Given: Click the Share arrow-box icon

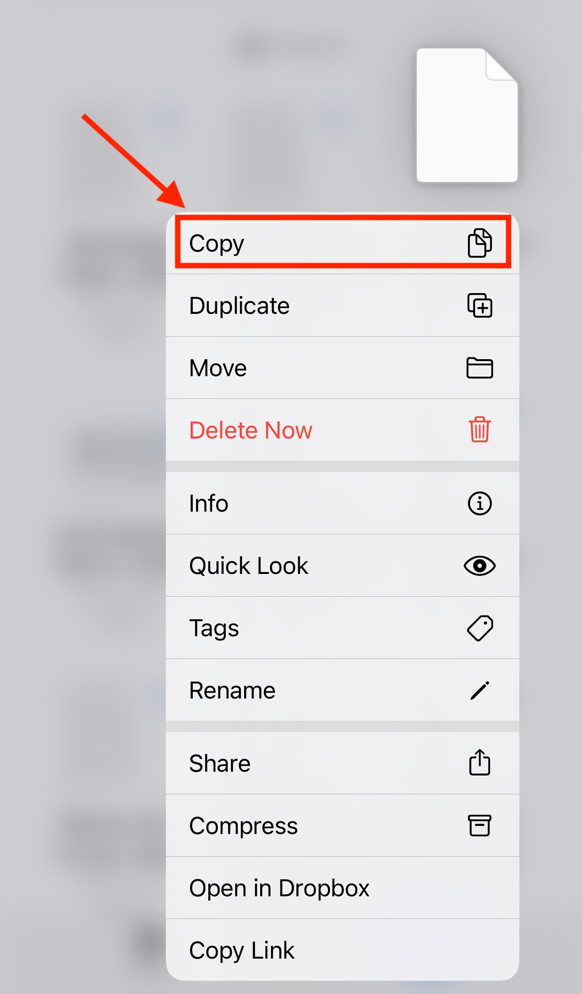Looking at the screenshot, I should click(x=480, y=762).
